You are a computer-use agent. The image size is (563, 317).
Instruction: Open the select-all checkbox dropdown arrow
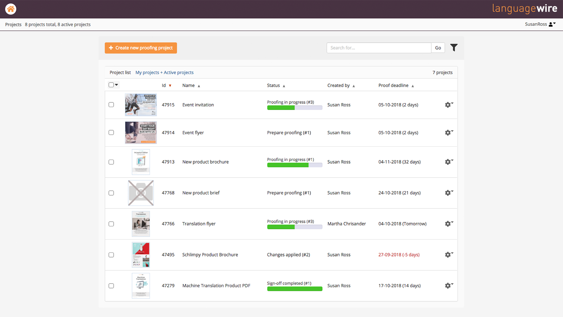pos(117,85)
